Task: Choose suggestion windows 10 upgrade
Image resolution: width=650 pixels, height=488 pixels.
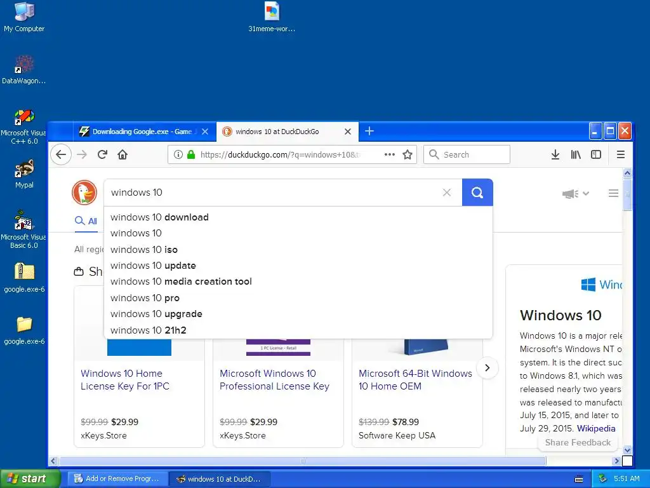Action: pos(298,314)
